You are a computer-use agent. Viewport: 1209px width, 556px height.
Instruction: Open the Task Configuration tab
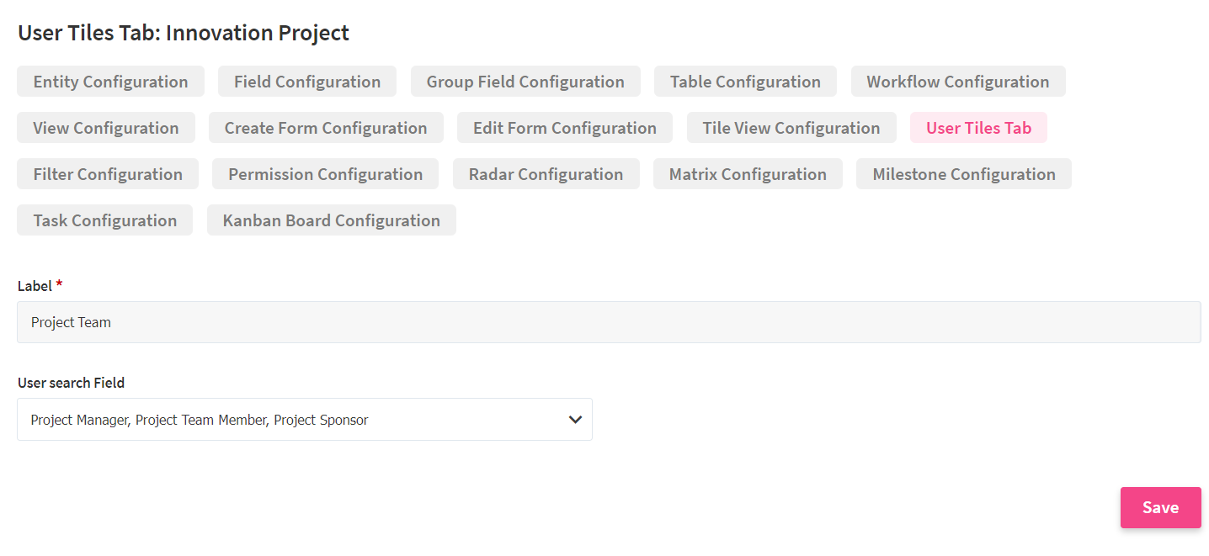pyautogui.click(x=105, y=220)
